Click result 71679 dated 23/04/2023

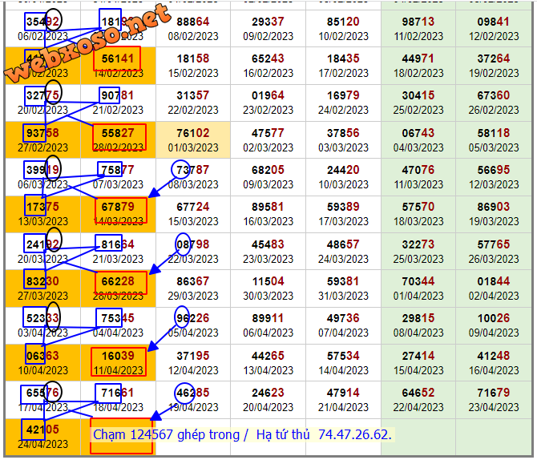coord(493,393)
